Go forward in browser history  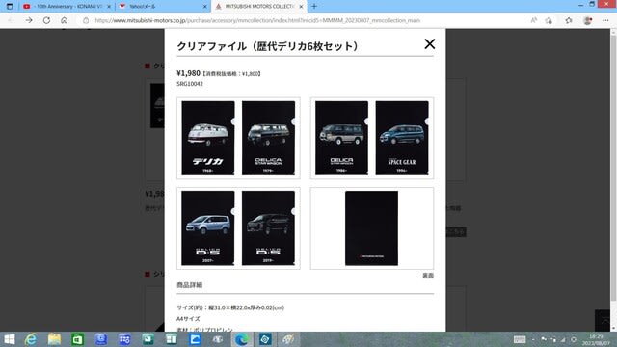29,20
